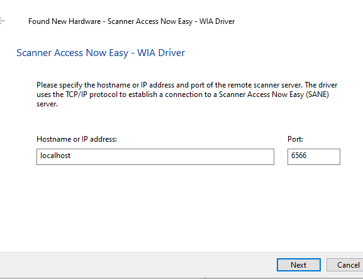Click the 'Found New Hardware' window title text
The width and height of the screenshot is (363, 279).
pyautogui.click(x=64, y=21)
